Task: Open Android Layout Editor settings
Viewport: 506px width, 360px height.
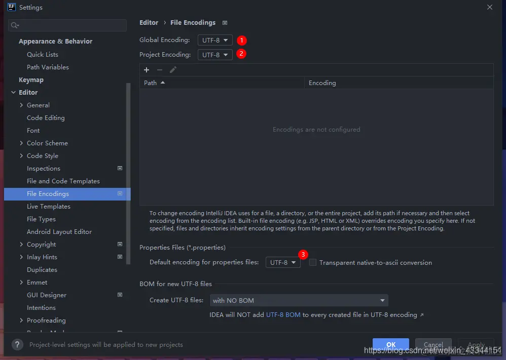Action: click(59, 232)
